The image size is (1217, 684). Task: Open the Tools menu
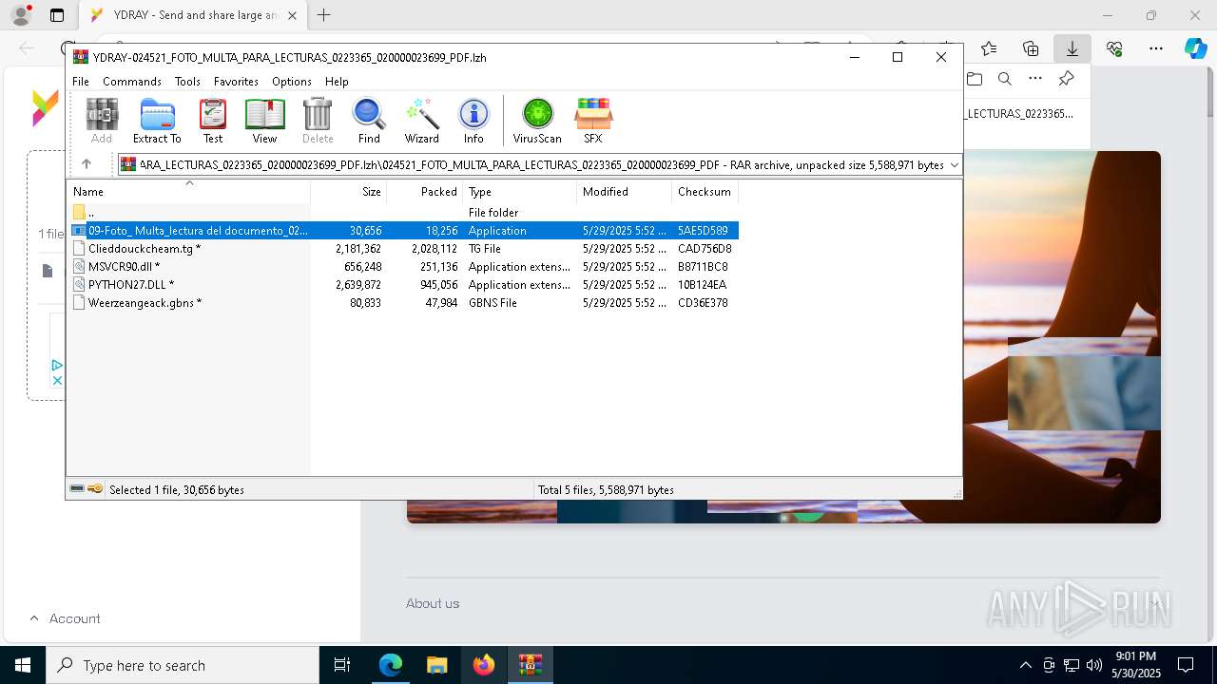coord(187,82)
